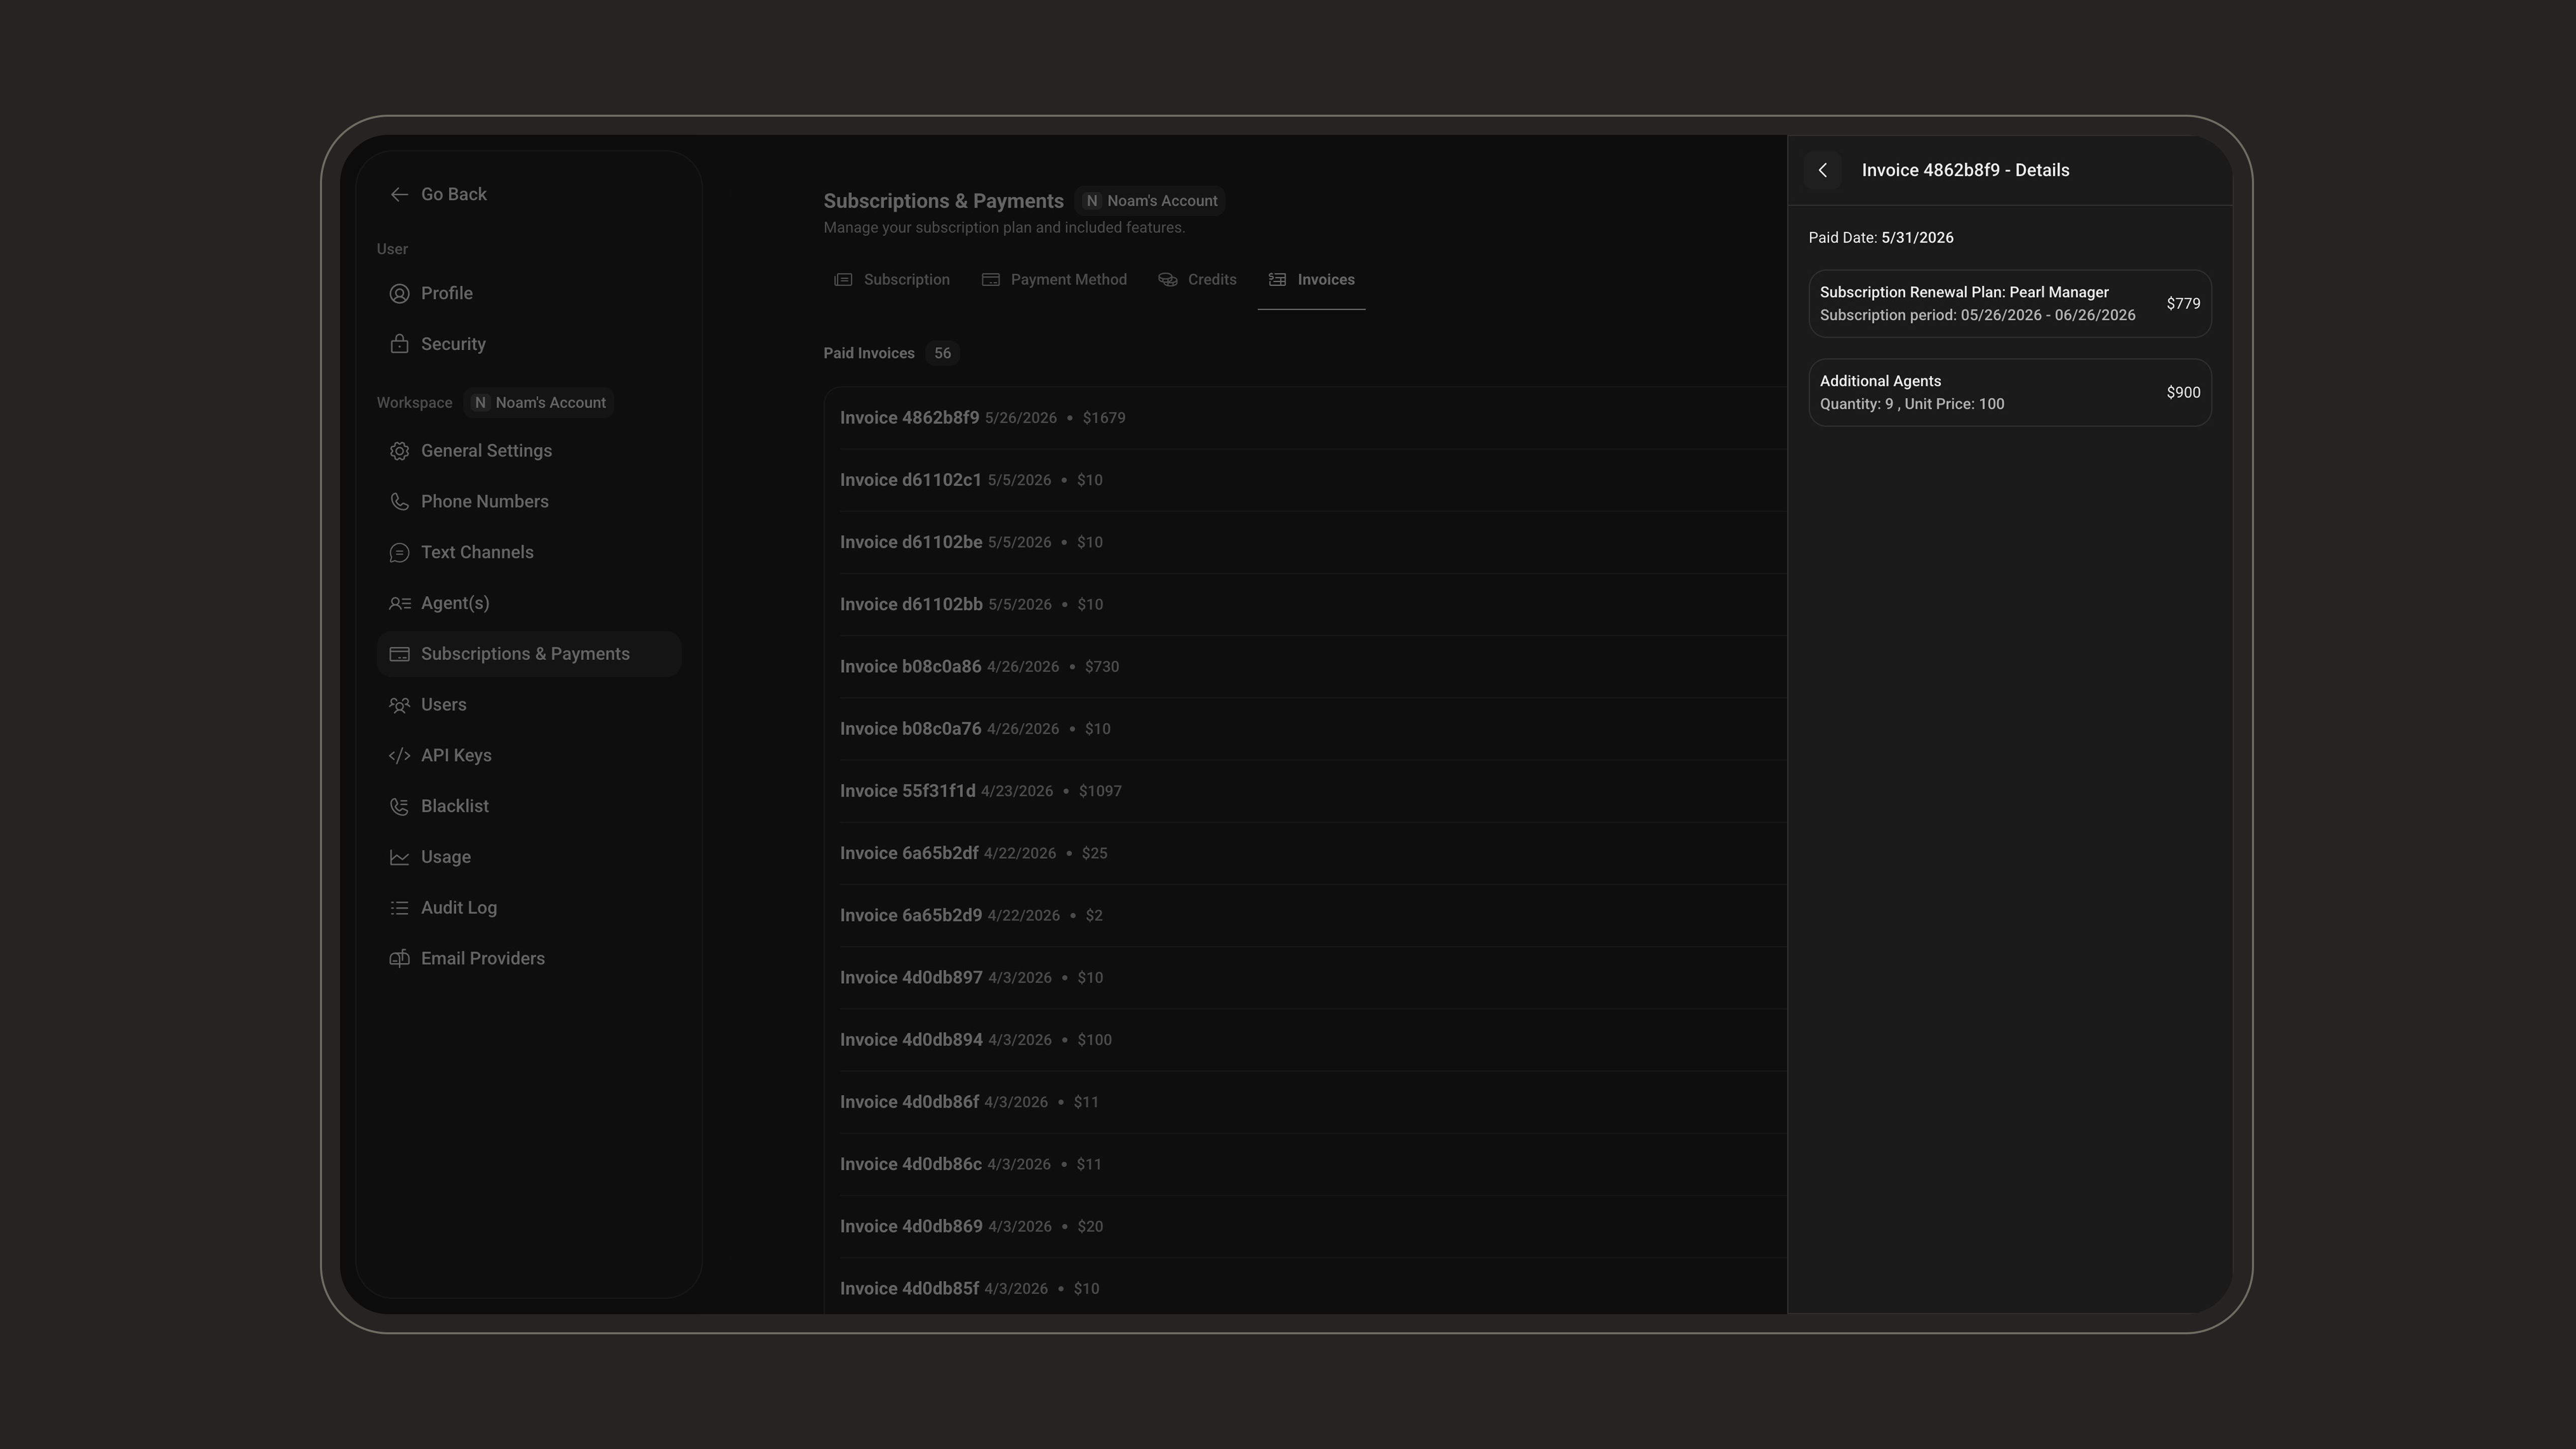Open the API Keys page

pyautogui.click(x=529, y=756)
